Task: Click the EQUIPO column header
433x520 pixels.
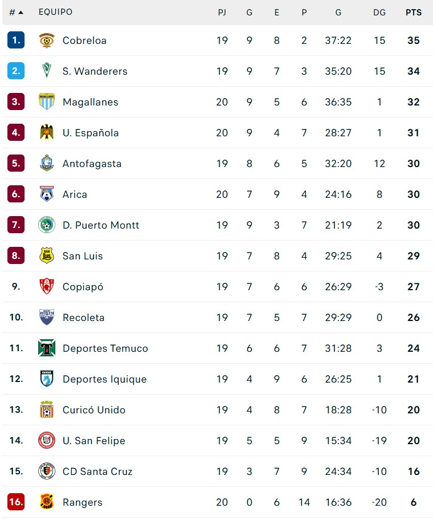Action: point(55,12)
